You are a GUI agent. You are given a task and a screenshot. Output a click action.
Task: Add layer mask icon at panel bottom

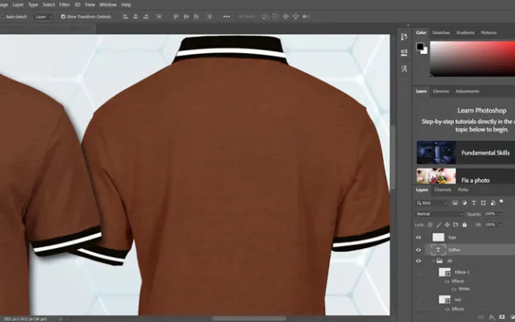pyautogui.click(x=501, y=317)
